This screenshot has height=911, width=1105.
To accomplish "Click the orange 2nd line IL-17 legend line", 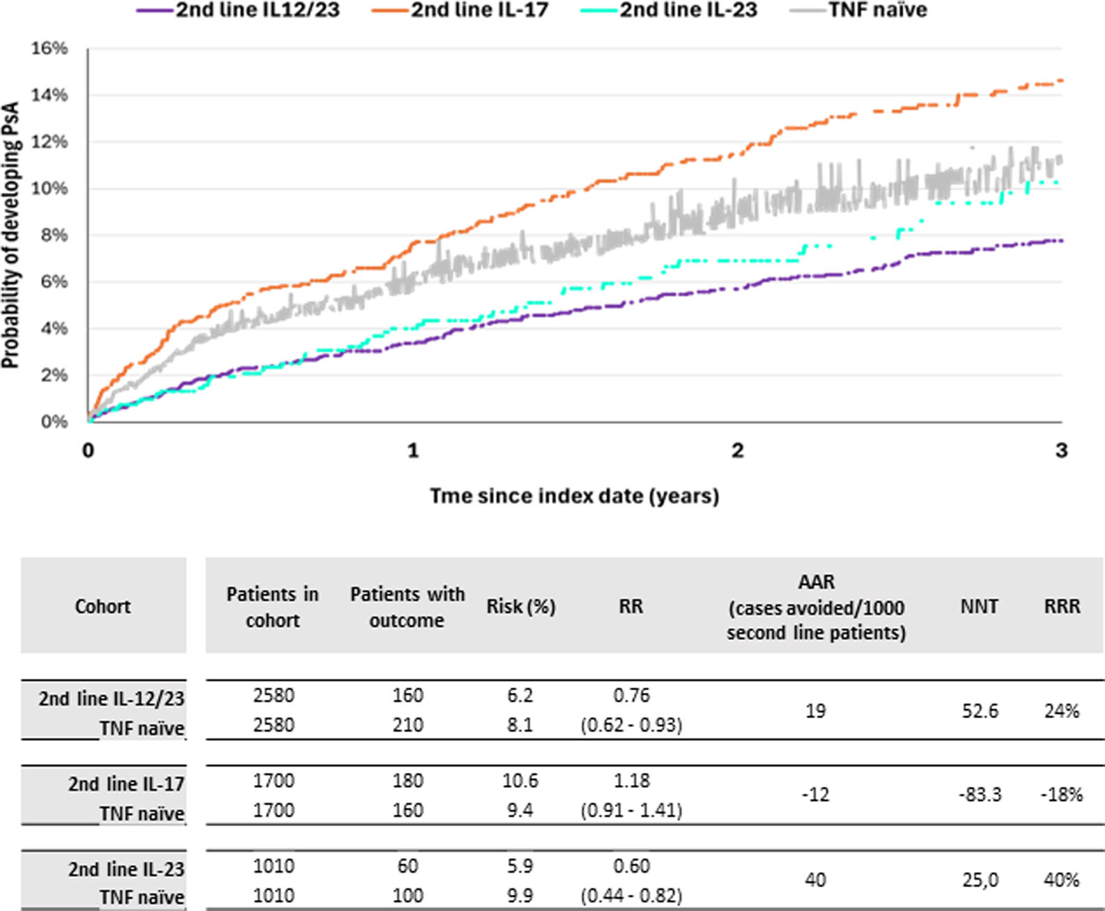I will 390,10.
